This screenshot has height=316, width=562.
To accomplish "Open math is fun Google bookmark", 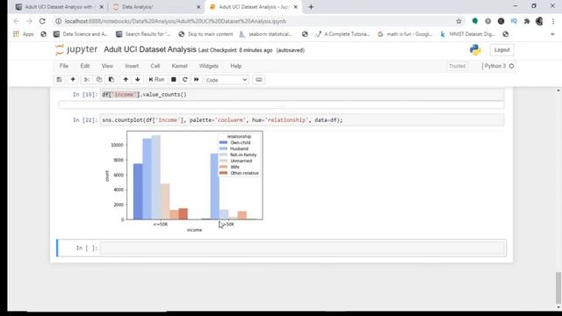I will (x=406, y=34).
